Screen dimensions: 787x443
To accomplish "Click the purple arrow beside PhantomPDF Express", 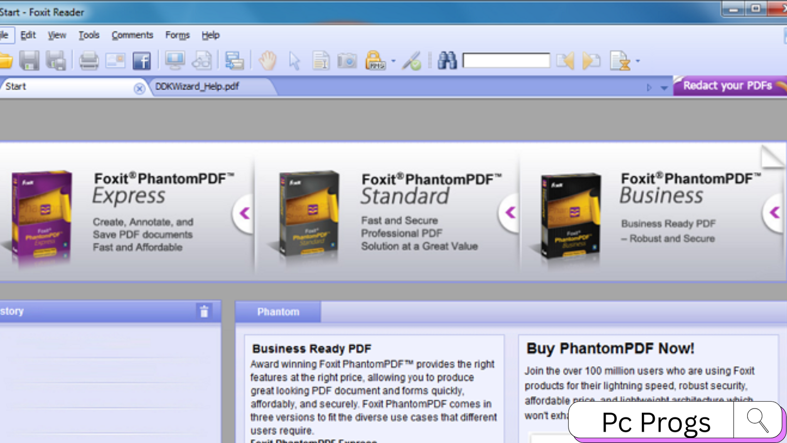I will [x=244, y=213].
